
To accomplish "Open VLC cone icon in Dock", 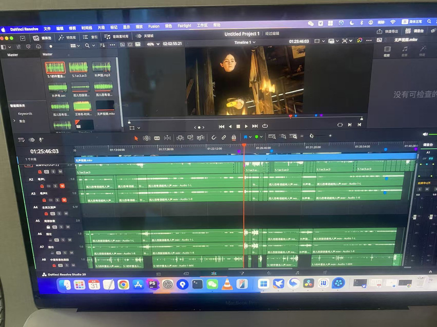I will [227, 284].
